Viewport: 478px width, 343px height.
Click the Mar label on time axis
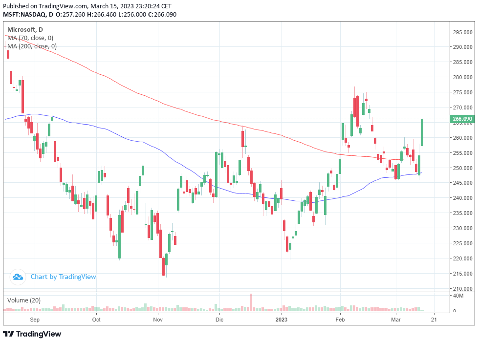tap(396, 320)
